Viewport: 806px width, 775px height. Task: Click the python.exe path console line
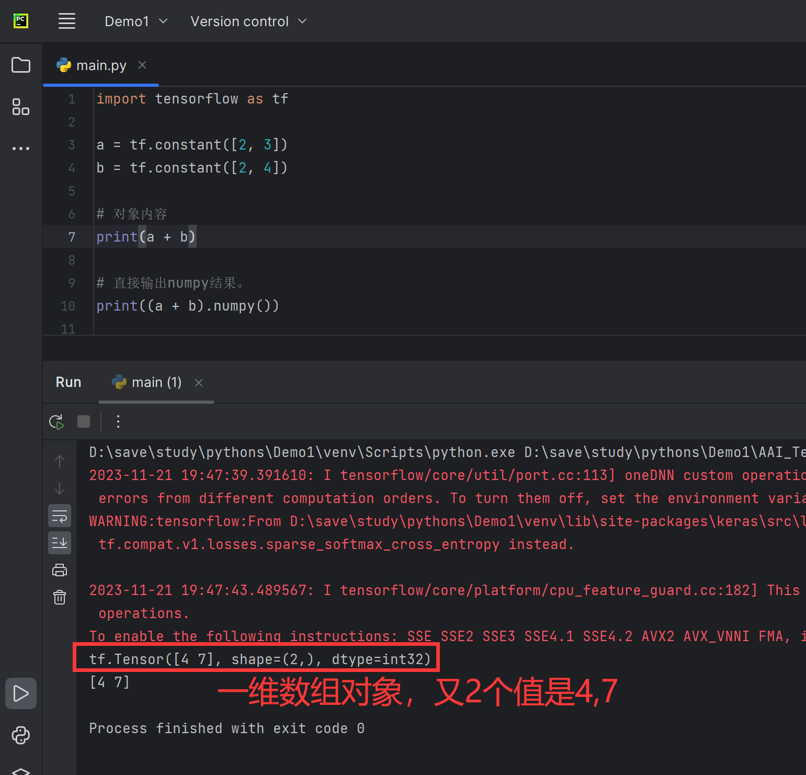[x=447, y=452]
